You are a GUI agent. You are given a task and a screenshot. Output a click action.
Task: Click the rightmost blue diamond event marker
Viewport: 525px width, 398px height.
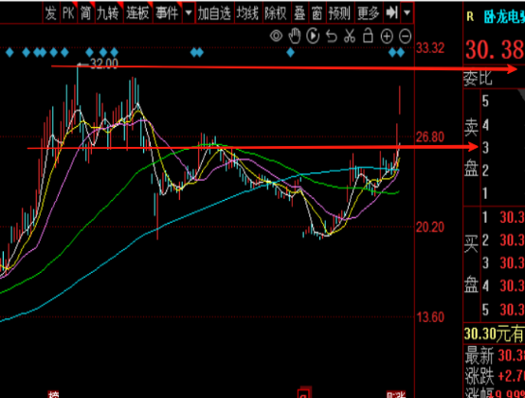click(401, 52)
